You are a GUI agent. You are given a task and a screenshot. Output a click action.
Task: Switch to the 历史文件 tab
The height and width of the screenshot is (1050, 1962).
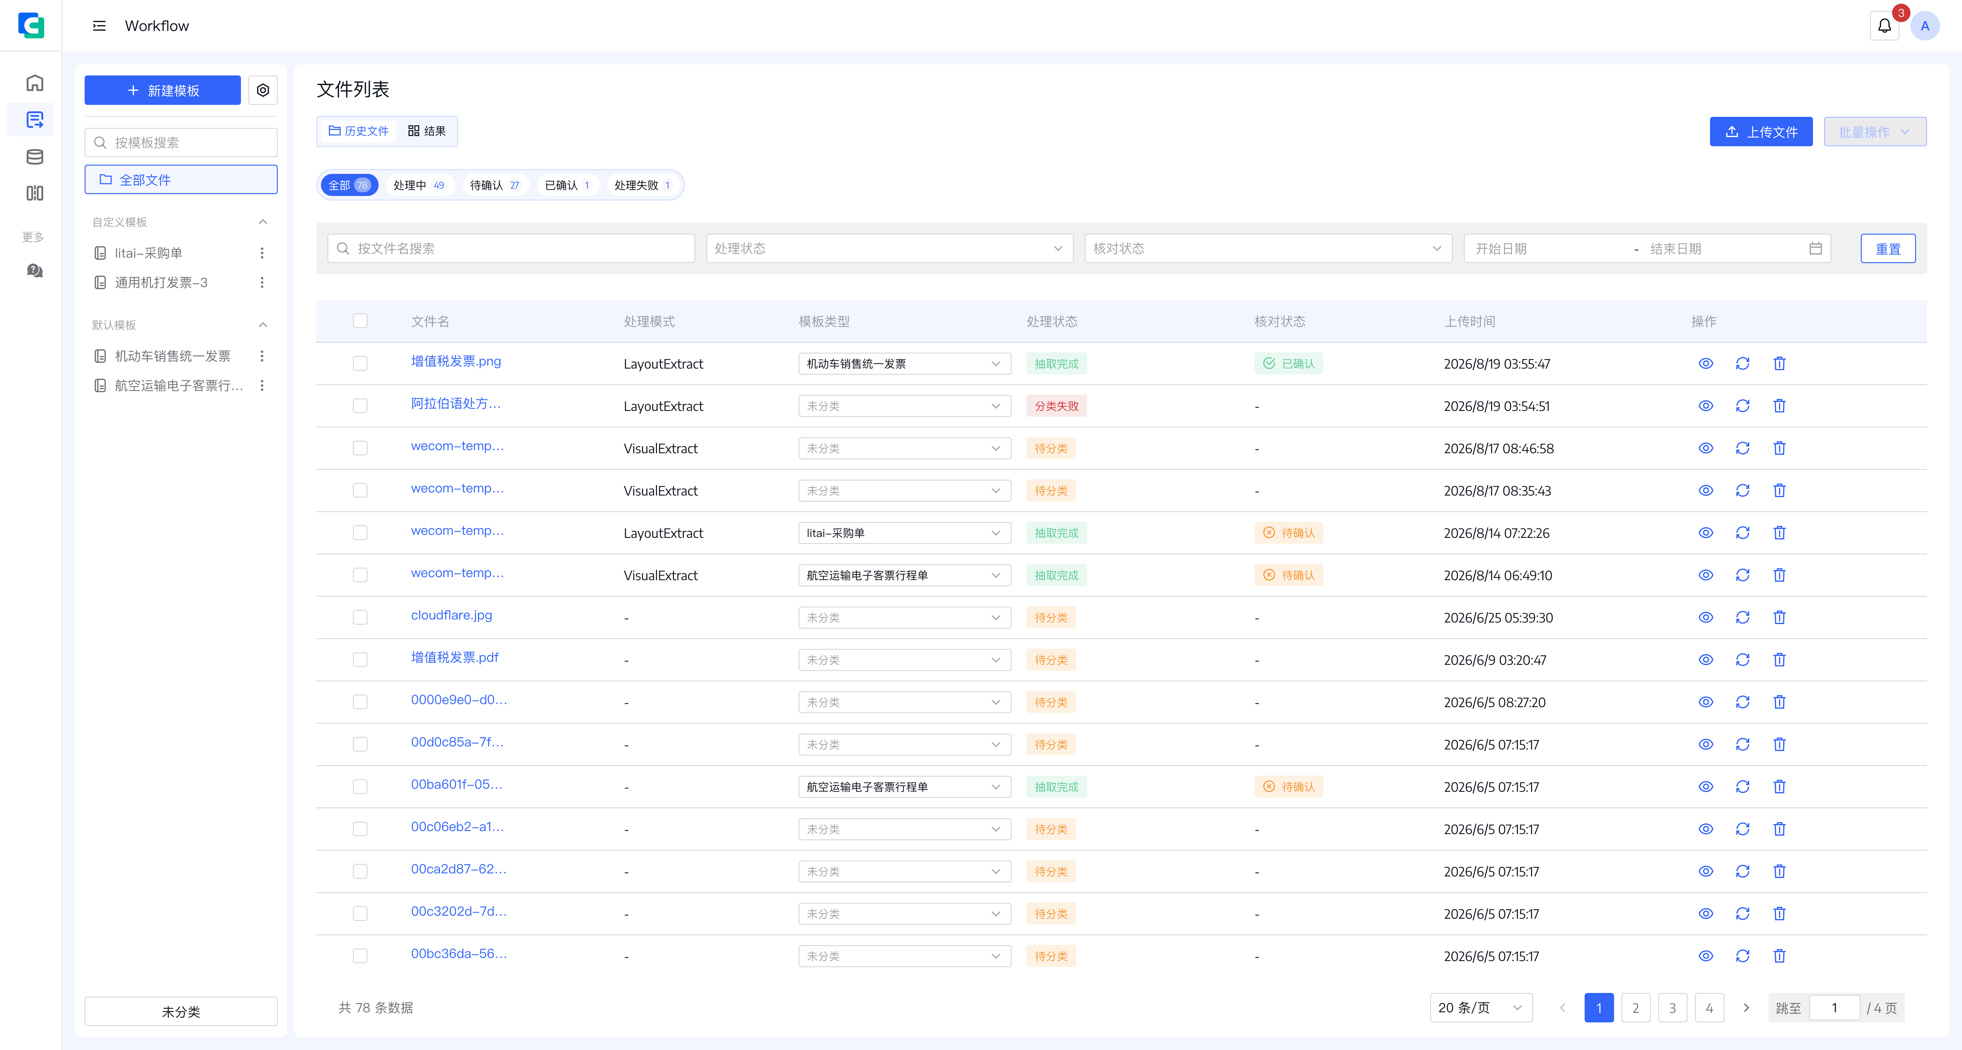pyautogui.click(x=359, y=131)
